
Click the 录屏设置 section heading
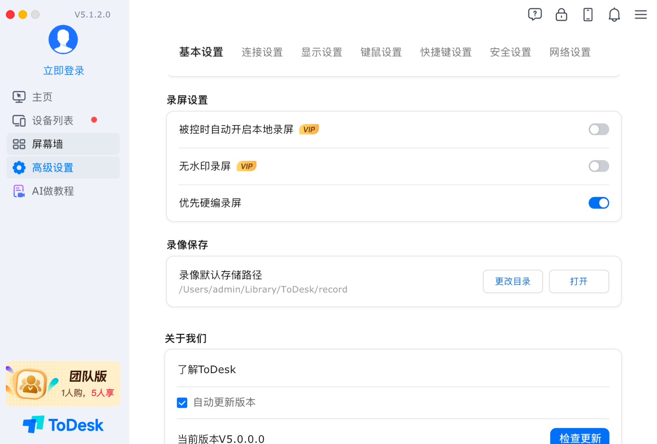(x=187, y=100)
